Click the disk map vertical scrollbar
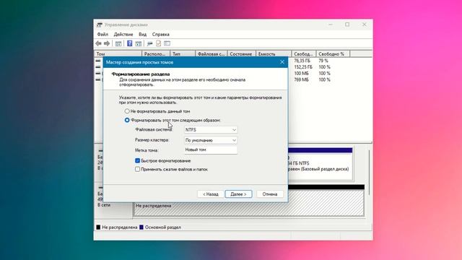This screenshot has height=260, width=462. click(369, 173)
